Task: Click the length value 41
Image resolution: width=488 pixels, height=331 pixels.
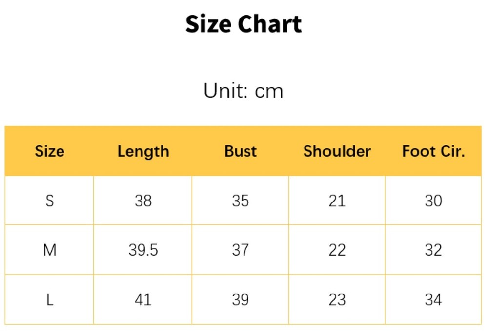Action: (143, 300)
